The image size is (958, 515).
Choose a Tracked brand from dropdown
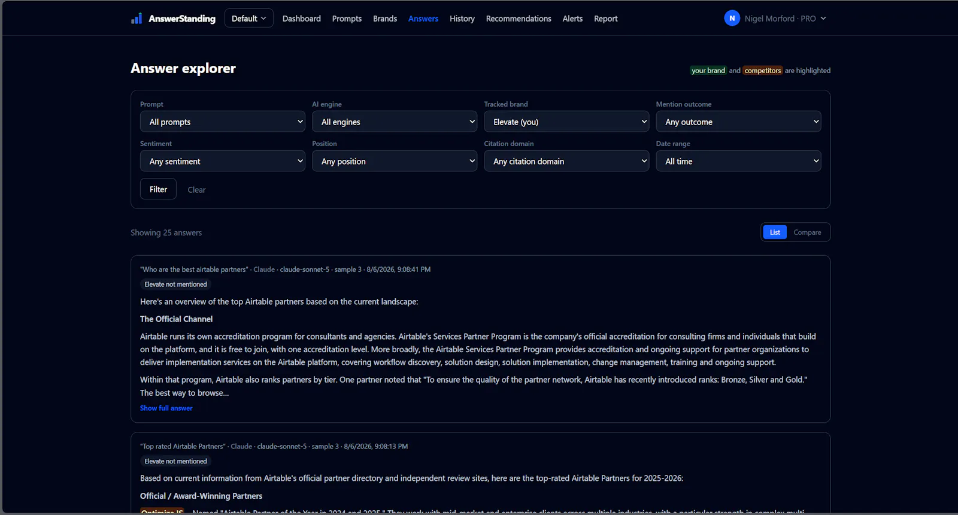click(566, 122)
